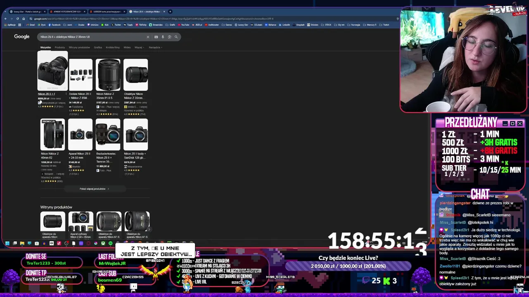Screen dimensions: 529x297
Task: Switch to Krótkie filmy tab
Action: [113, 47]
